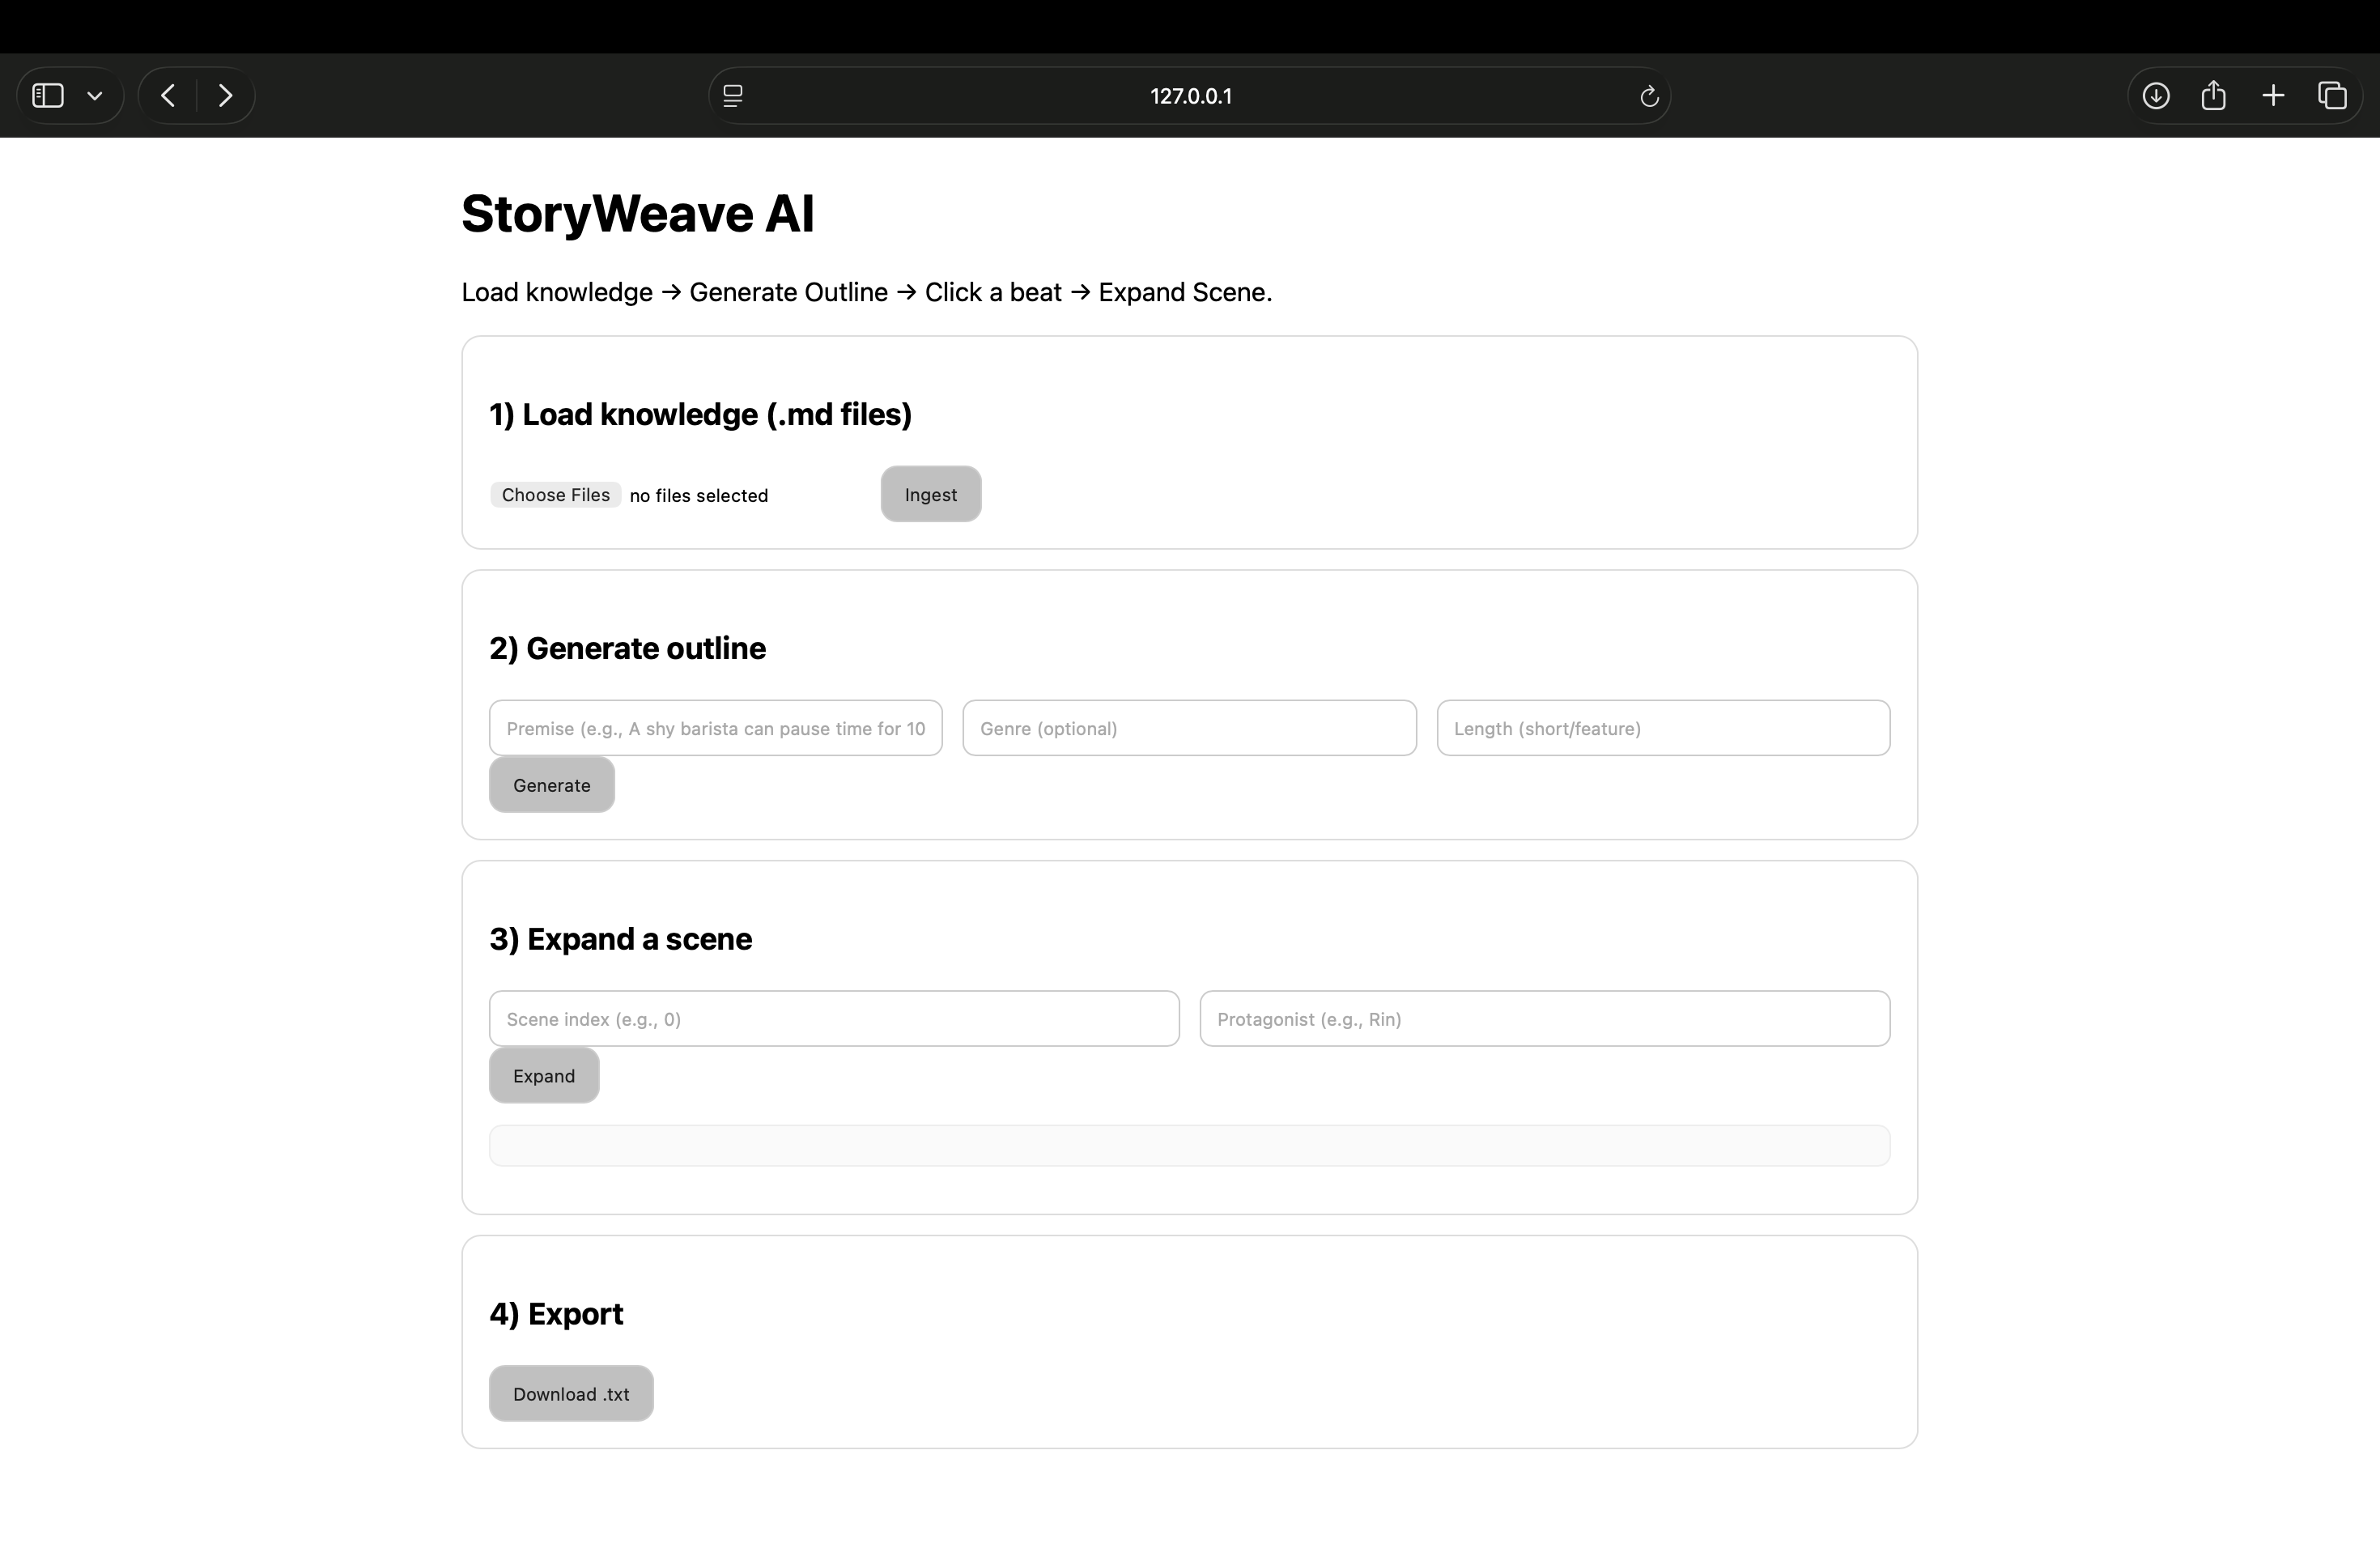Viewport: 2380px width, 1548px height.
Task: Open the sidebar dropdown chevron
Action: pyautogui.click(x=95, y=96)
